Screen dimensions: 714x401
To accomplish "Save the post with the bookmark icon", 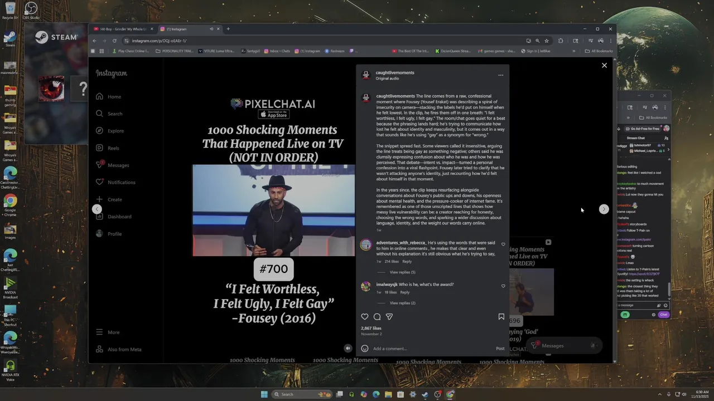I will pyautogui.click(x=501, y=316).
